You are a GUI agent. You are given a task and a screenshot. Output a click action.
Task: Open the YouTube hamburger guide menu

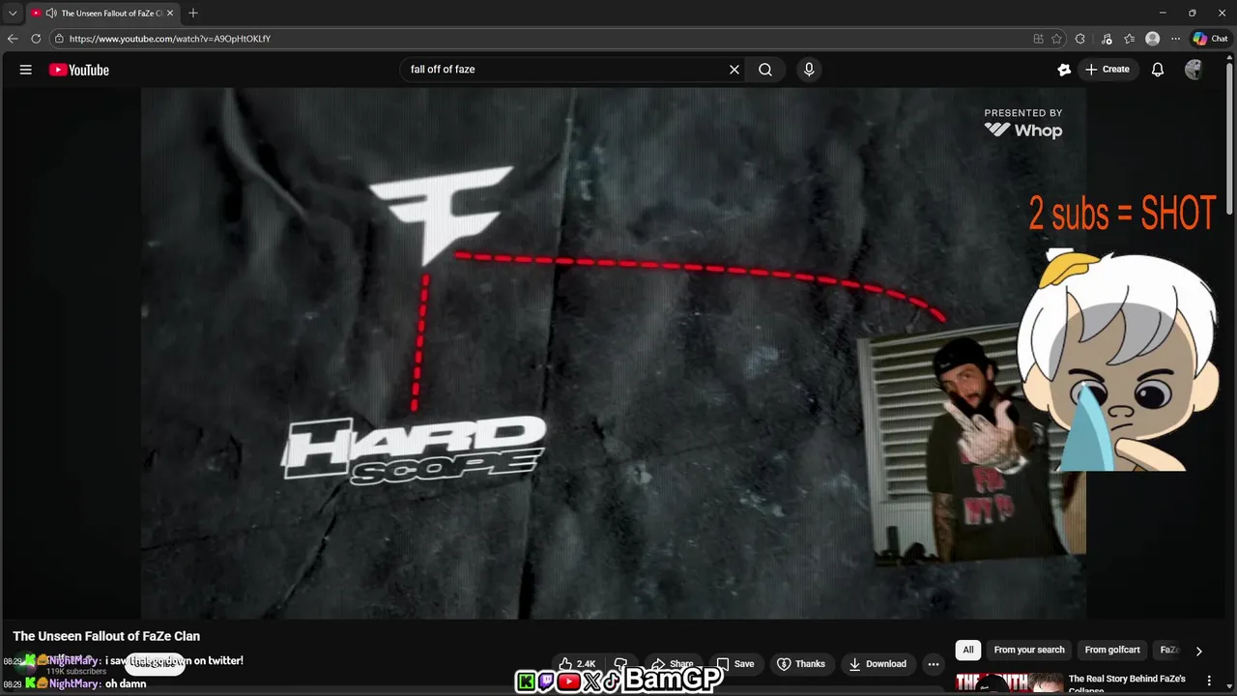(x=26, y=70)
